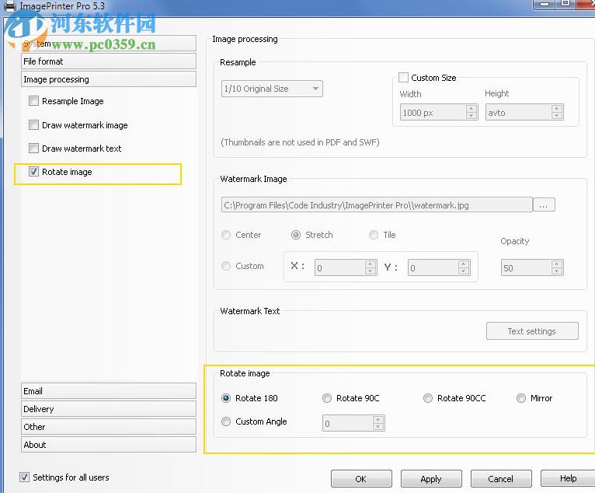Open the Image processing section
The image size is (595, 493).
(109, 79)
